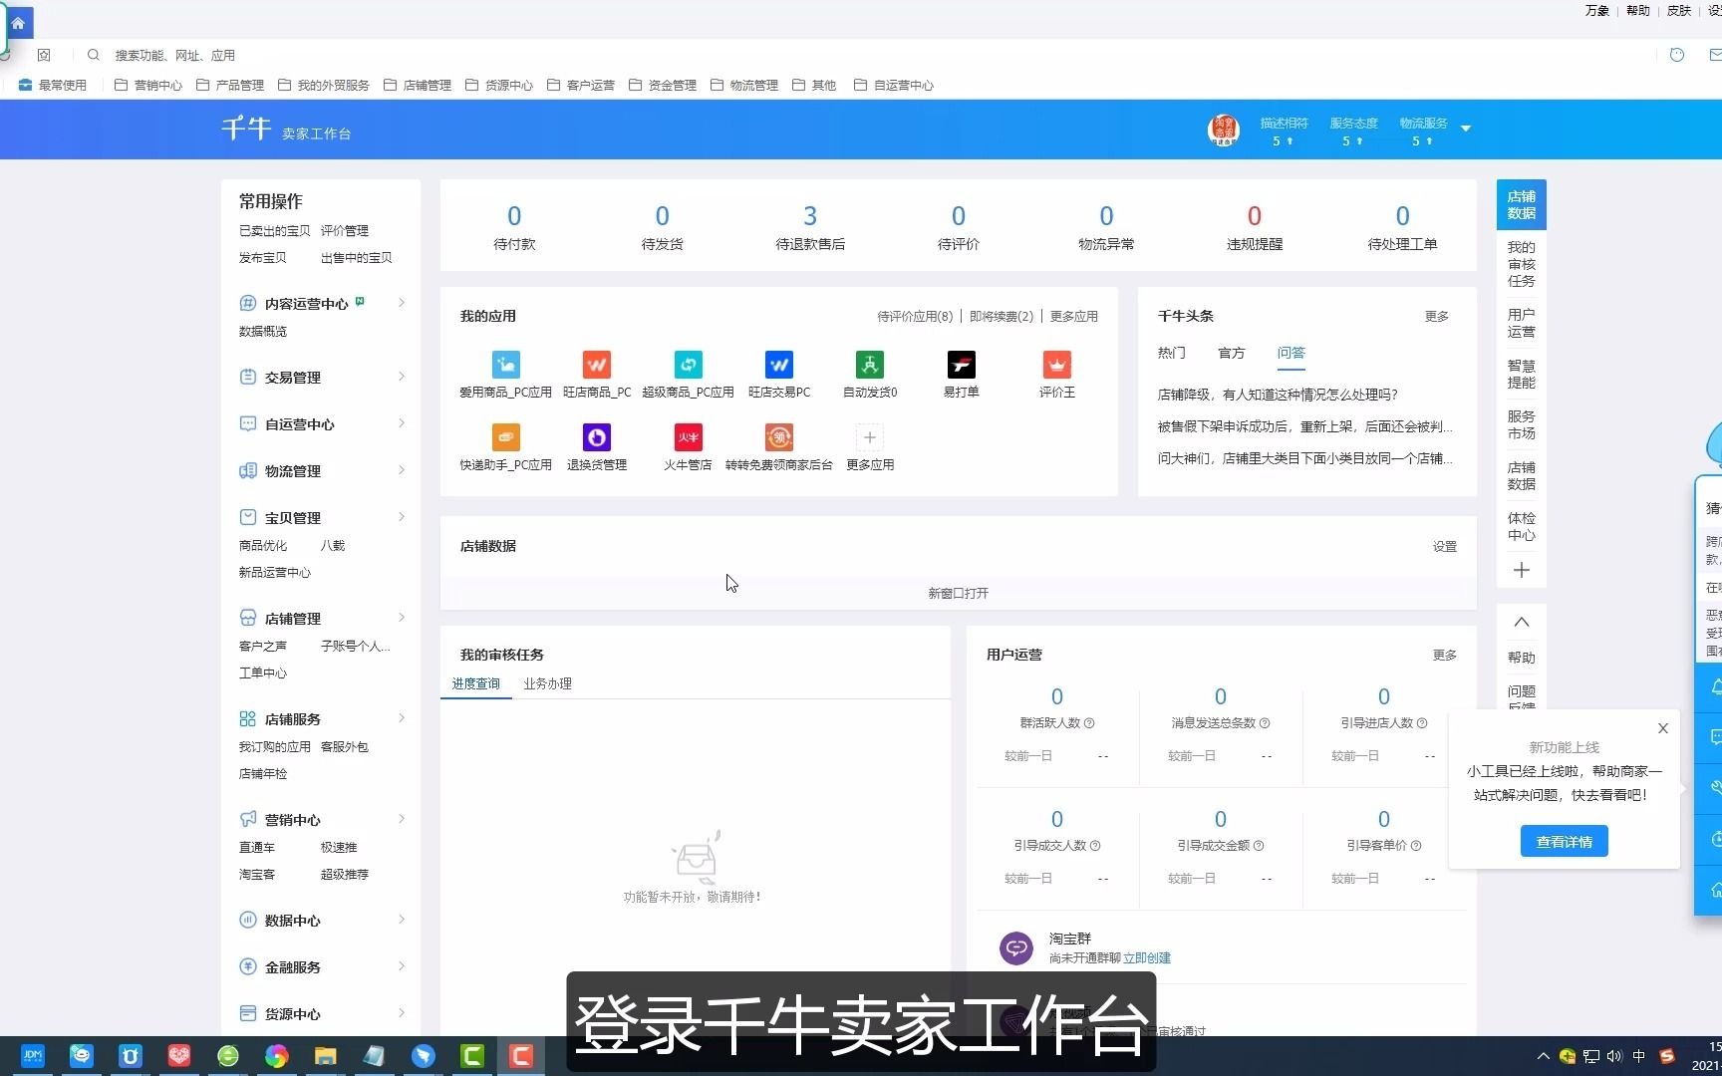Open 退换货管理 app icon

(x=597, y=437)
